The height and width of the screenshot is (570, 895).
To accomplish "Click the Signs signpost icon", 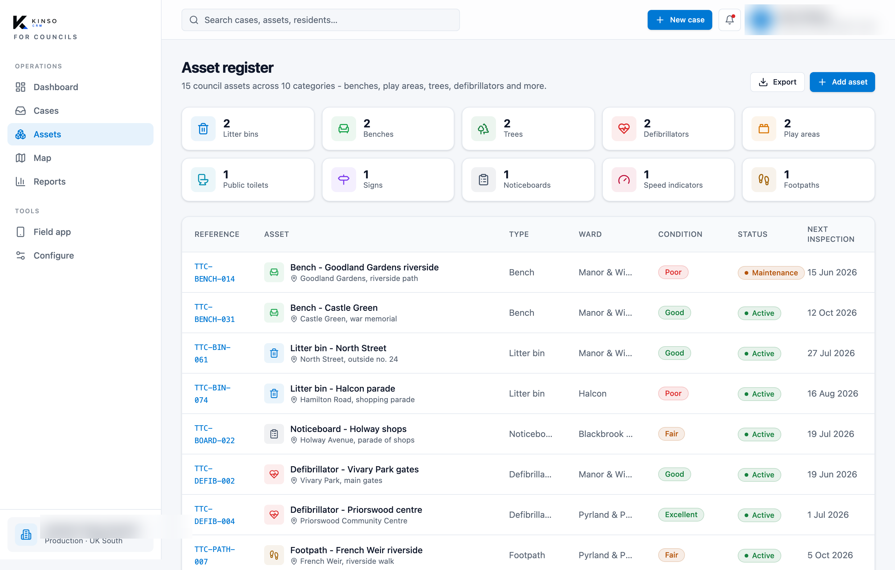I will [343, 180].
